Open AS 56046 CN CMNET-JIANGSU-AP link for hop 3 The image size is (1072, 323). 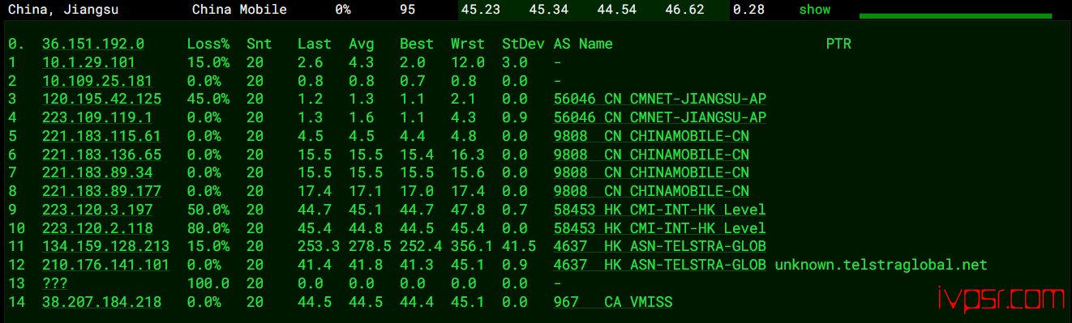point(660,99)
